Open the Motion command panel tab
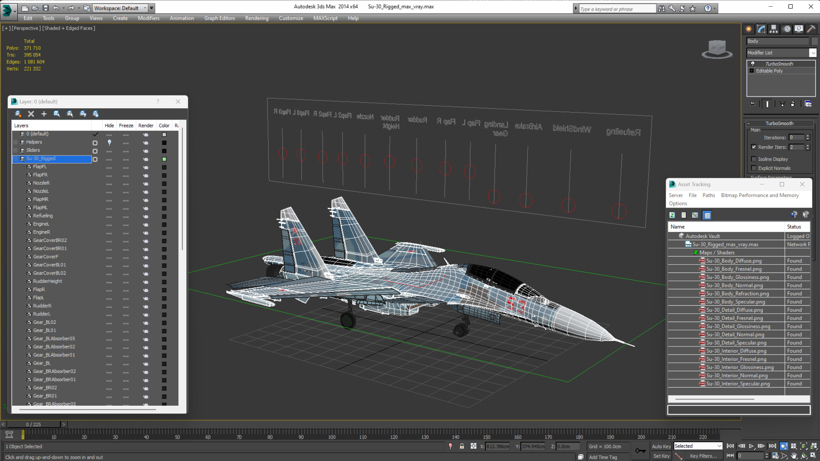Viewport: 820px width, 461px height. (x=787, y=29)
